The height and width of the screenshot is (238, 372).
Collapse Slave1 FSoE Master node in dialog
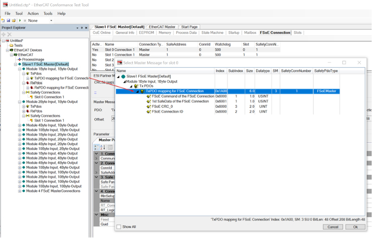[119, 77]
